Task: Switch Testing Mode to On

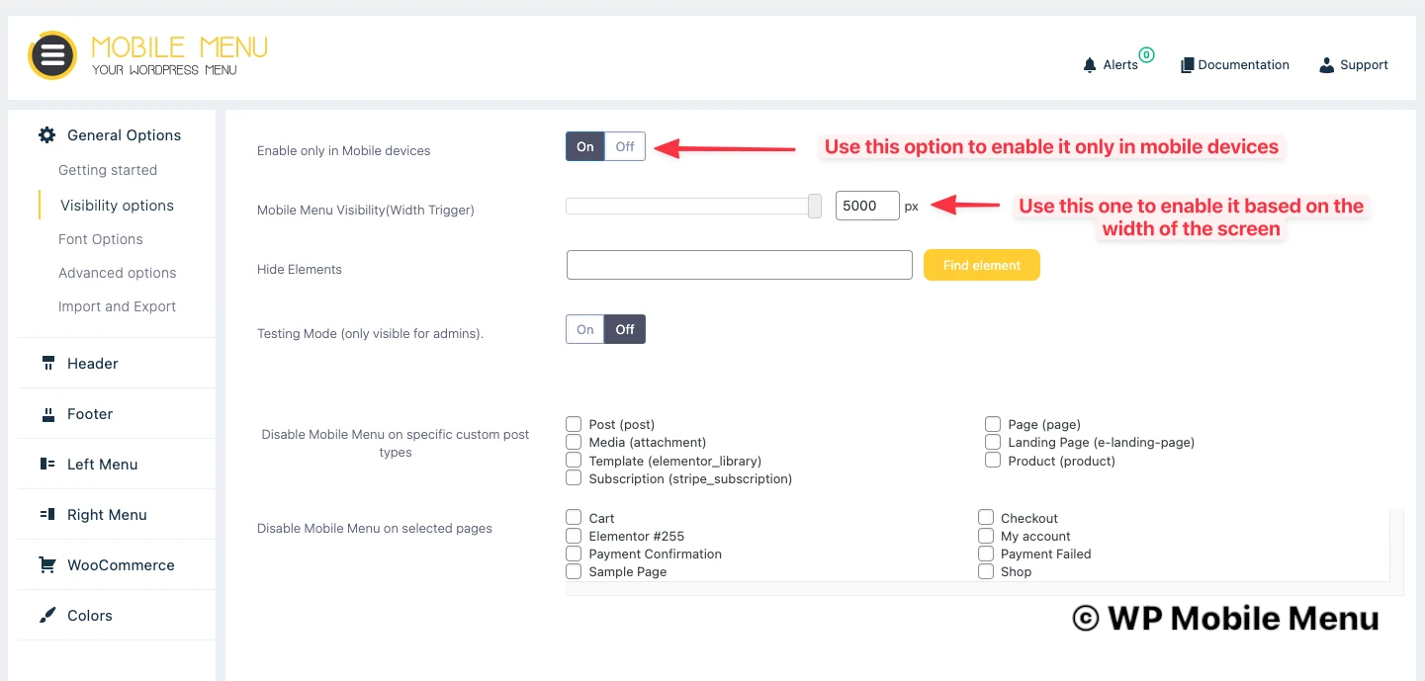Action: [x=585, y=329]
